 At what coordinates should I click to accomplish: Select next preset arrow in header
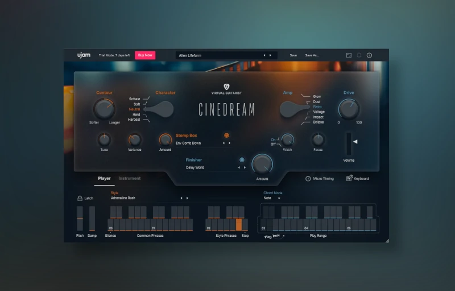tap(270, 55)
